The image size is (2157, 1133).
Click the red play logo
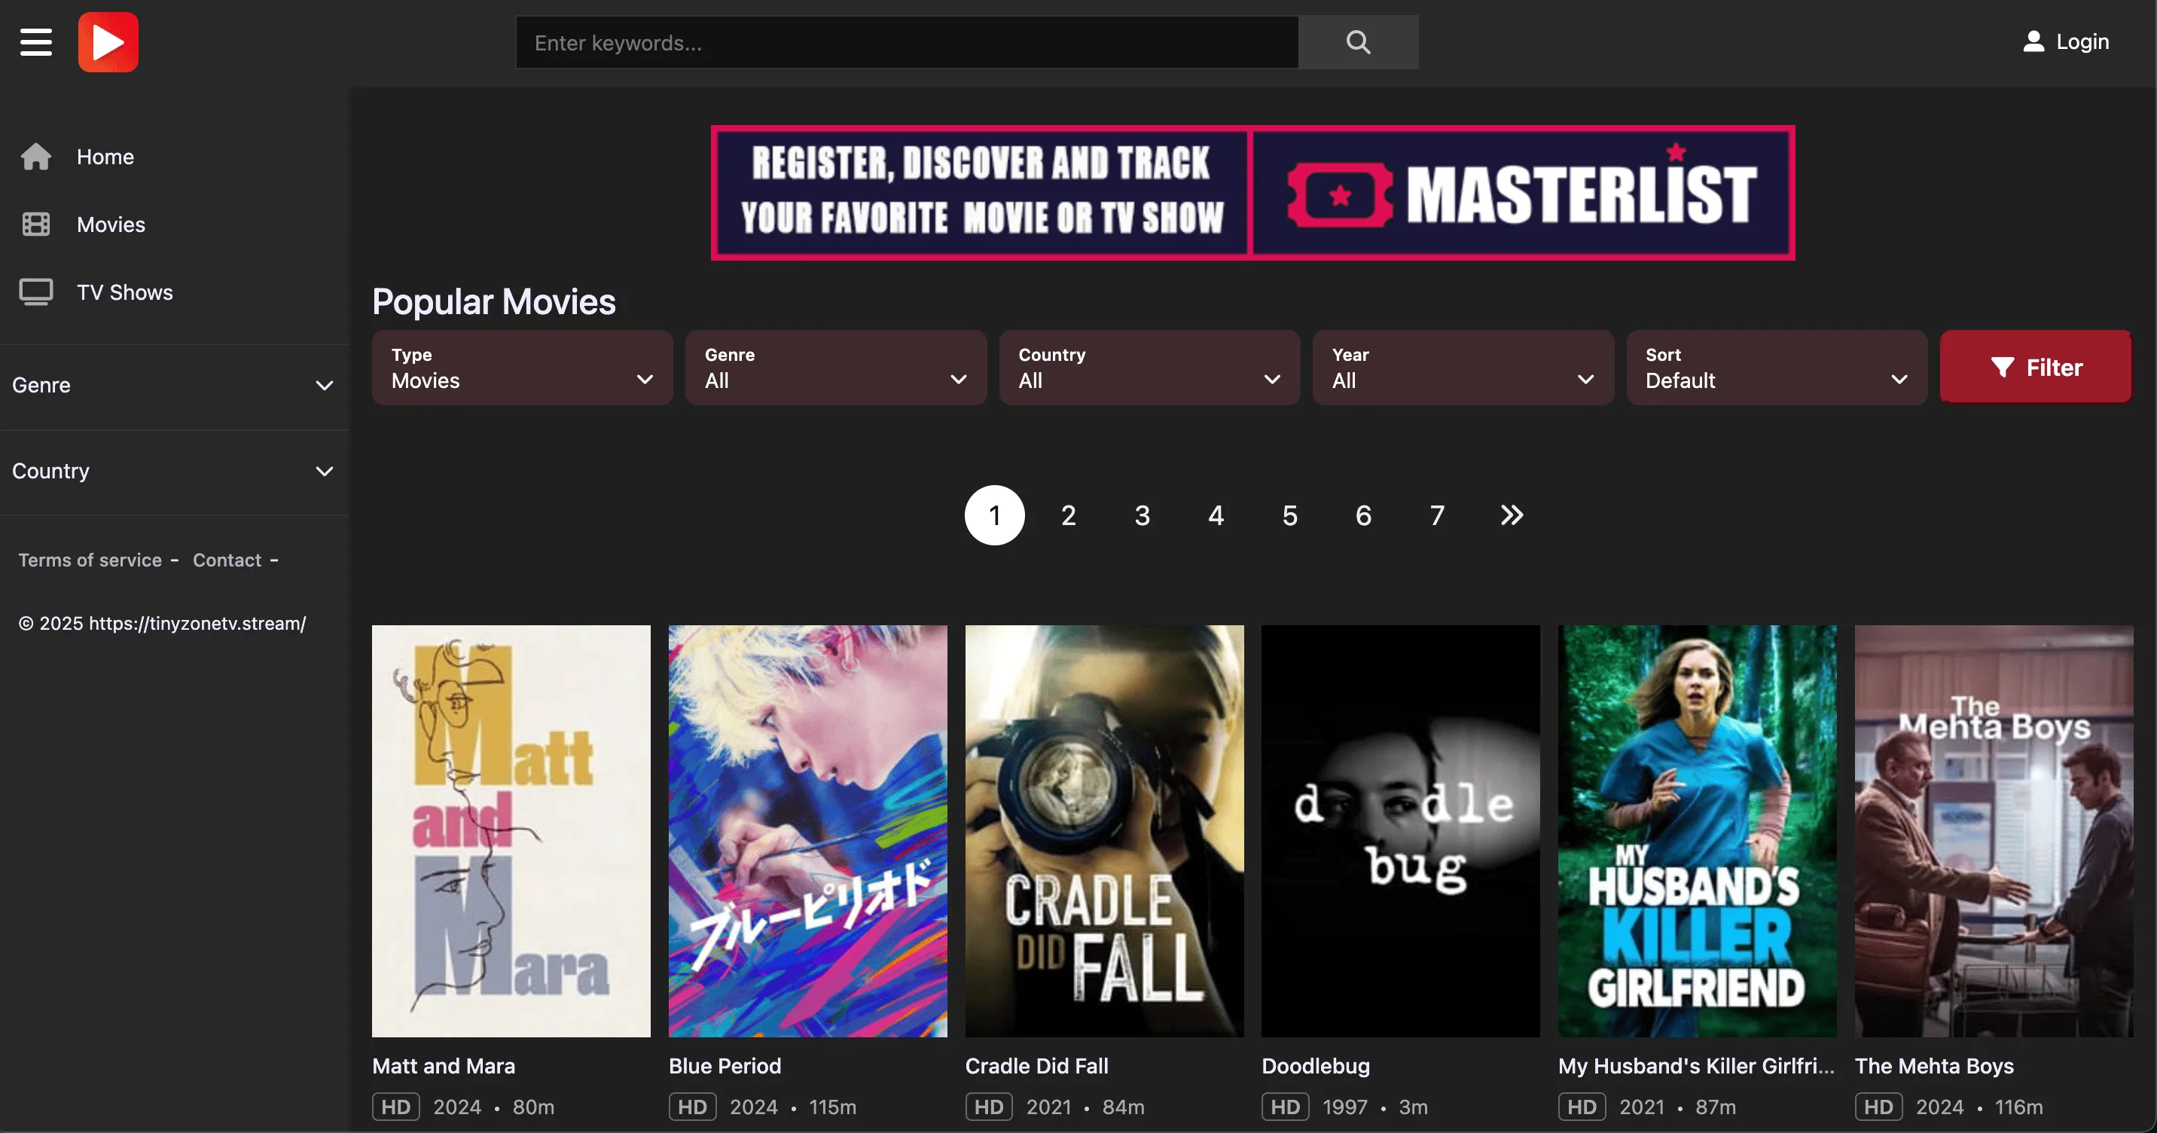(108, 42)
